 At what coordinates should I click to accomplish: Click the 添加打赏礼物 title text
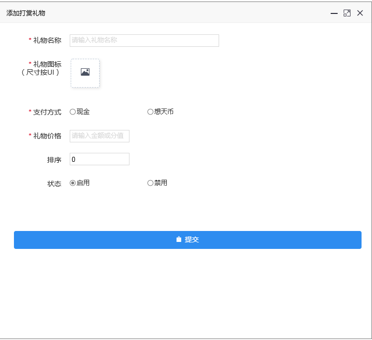[x=26, y=13]
